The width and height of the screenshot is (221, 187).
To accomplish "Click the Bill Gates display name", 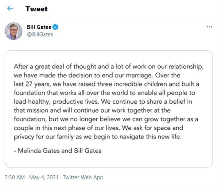I will (39, 27).
